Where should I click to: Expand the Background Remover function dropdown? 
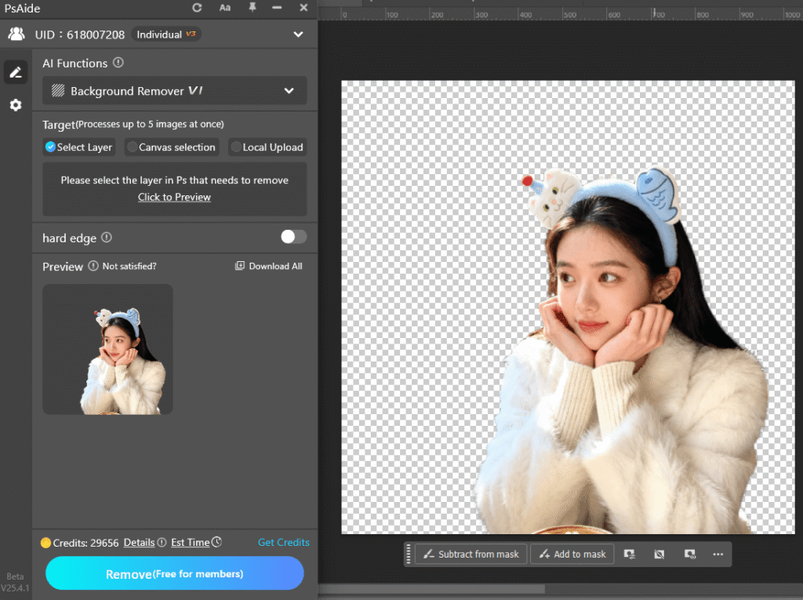(x=289, y=90)
